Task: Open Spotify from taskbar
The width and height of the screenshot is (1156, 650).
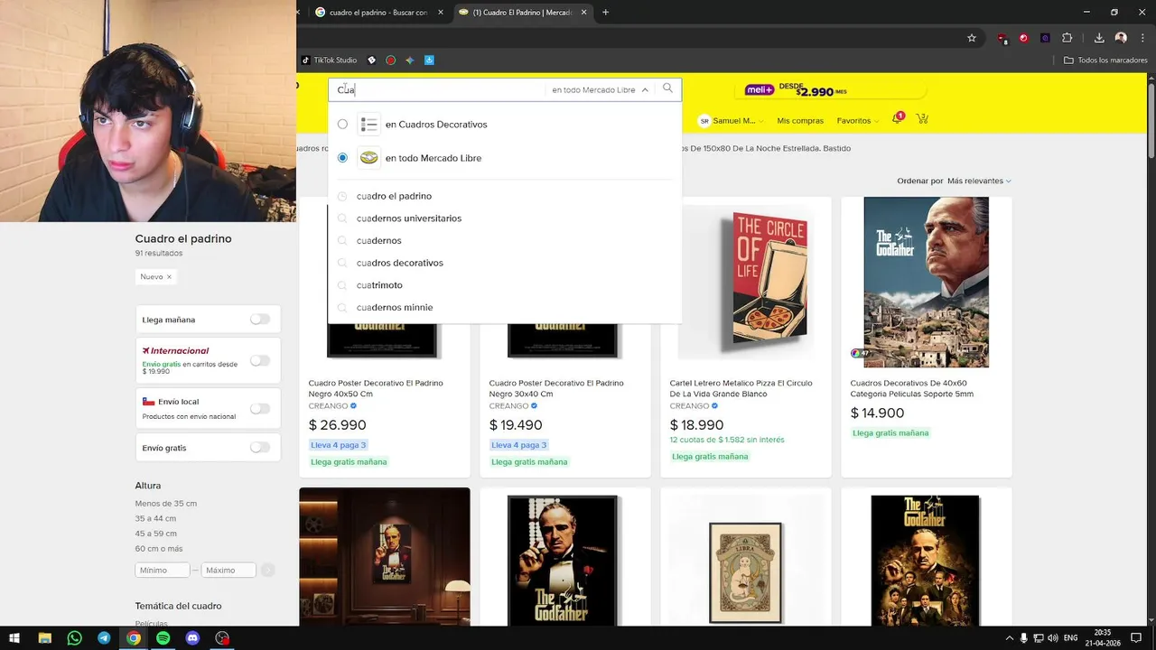Action: pyautogui.click(x=163, y=637)
